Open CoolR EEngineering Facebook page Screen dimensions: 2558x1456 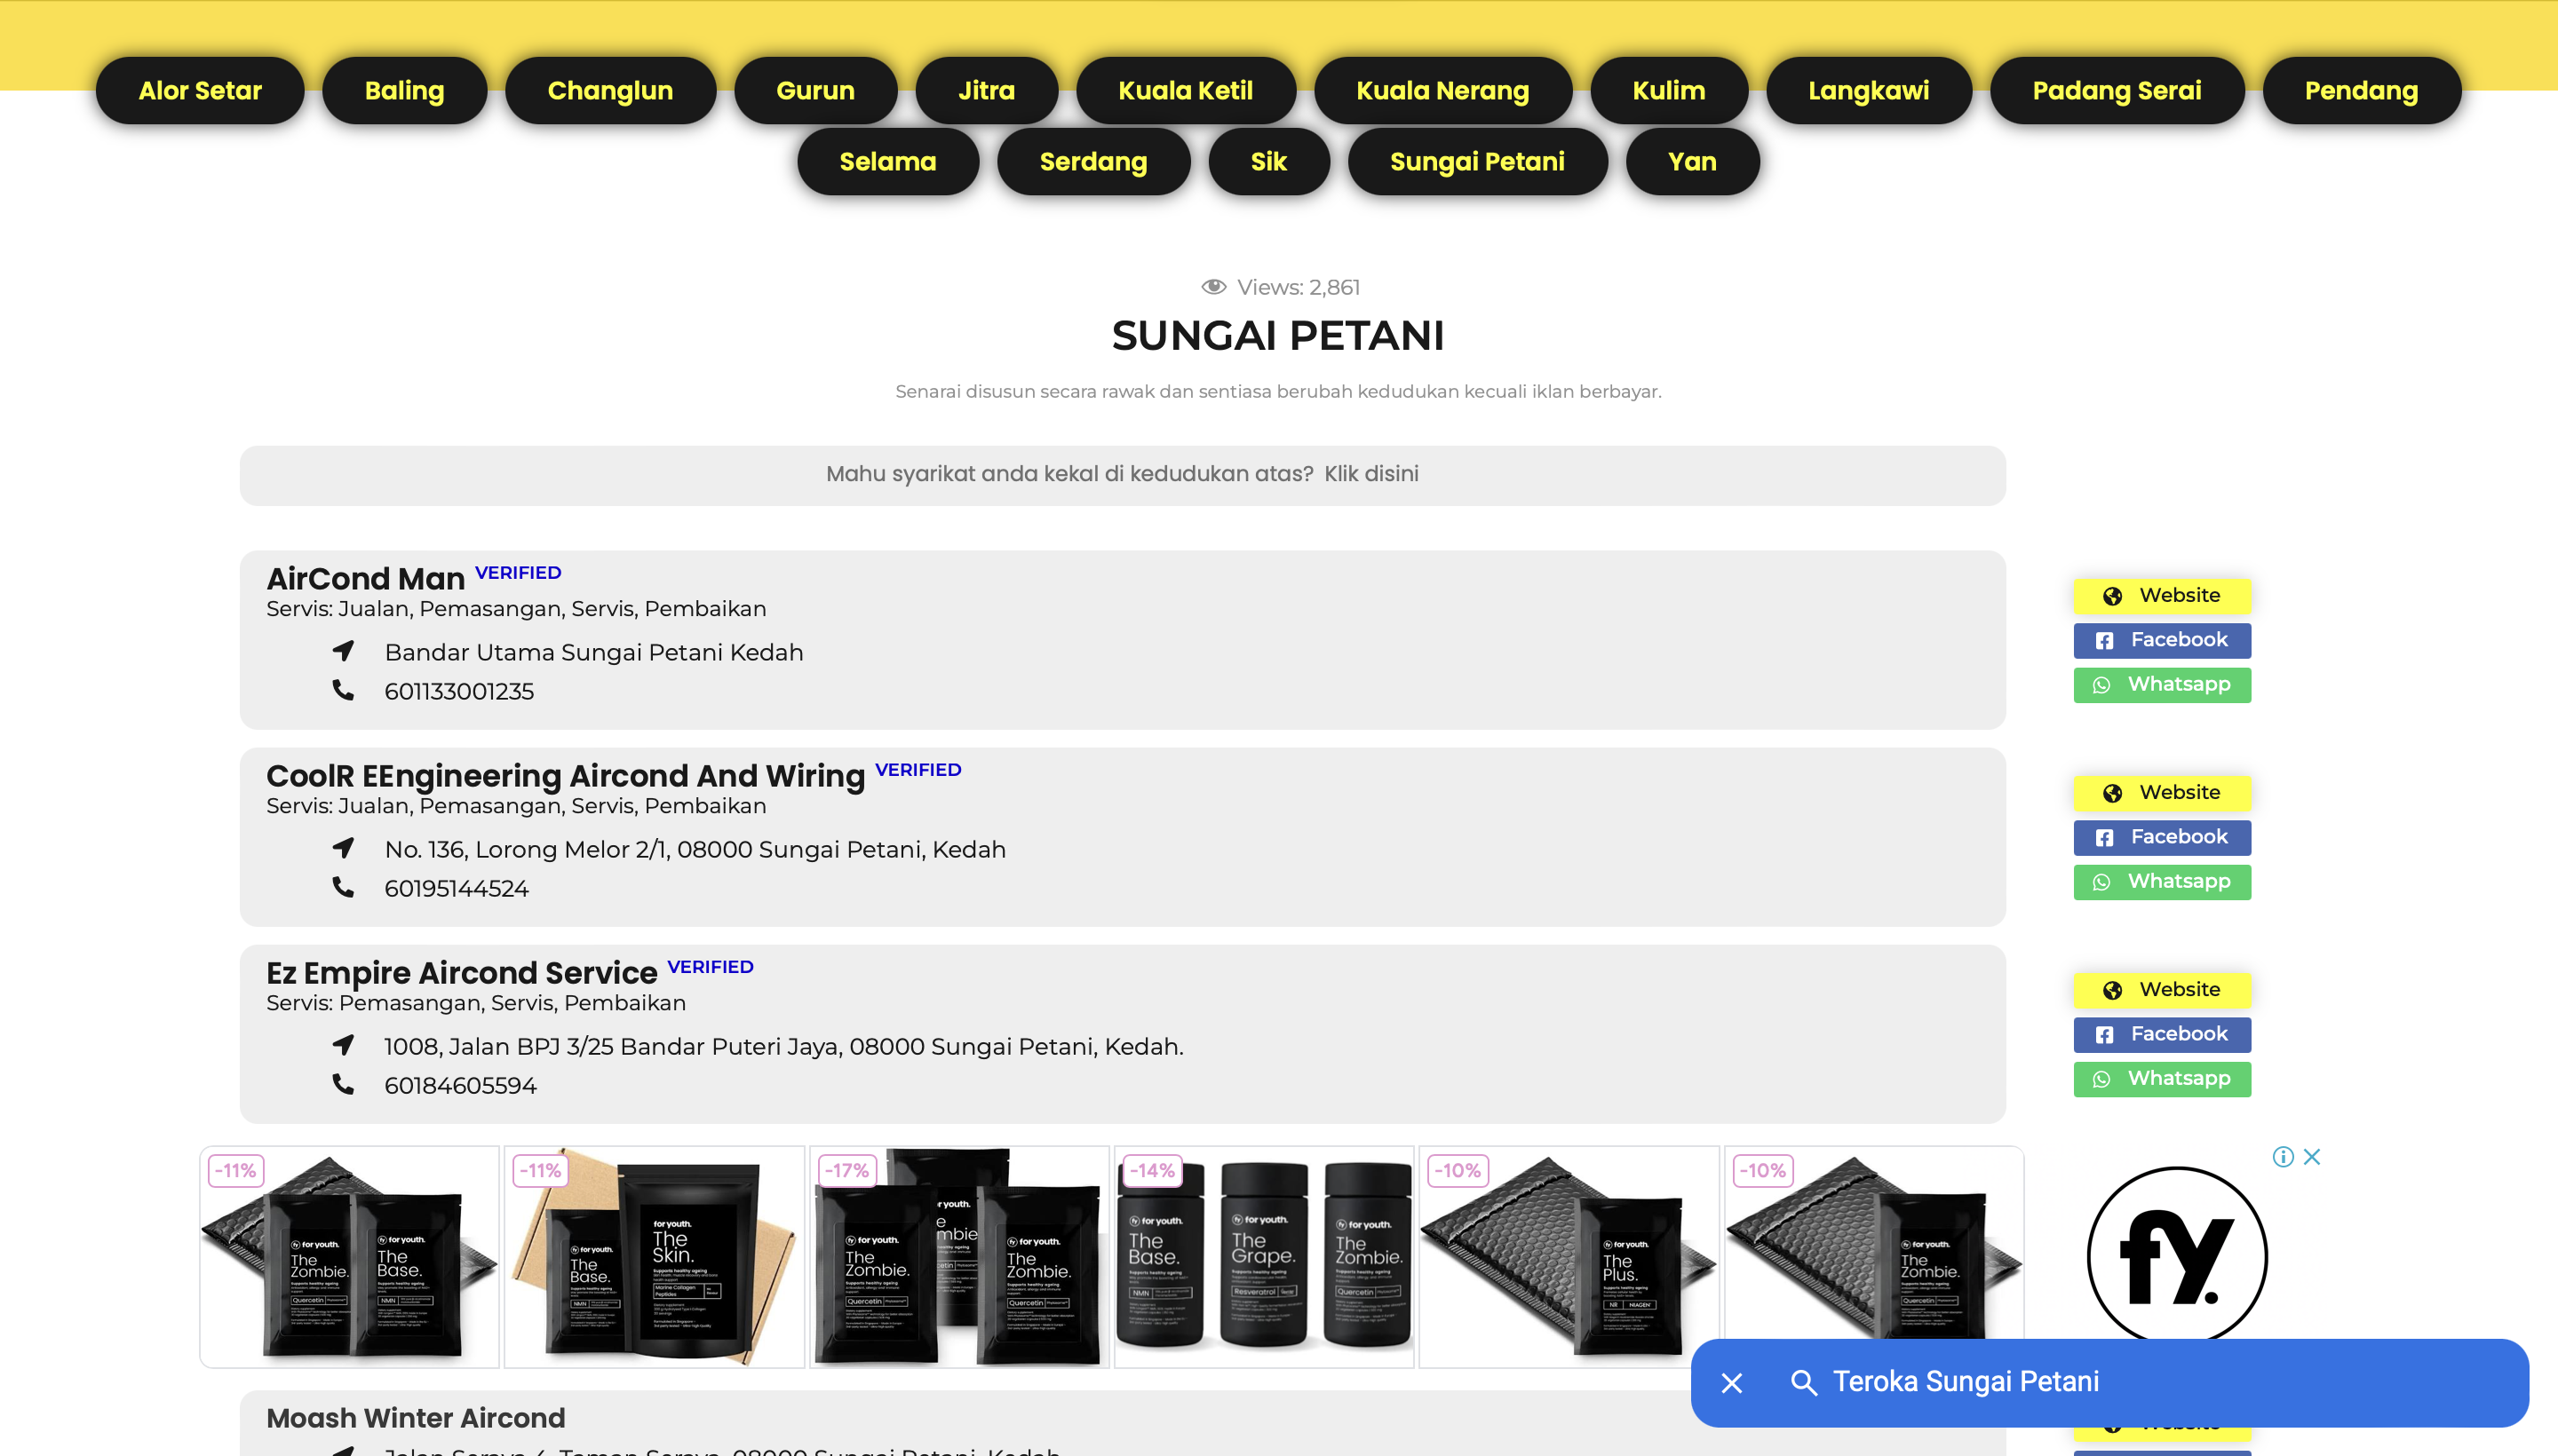(x=2162, y=837)
